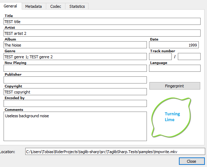Click the second Track number box
The width and height of the screenshot is (207, 167).
click(x=189, y=56)
